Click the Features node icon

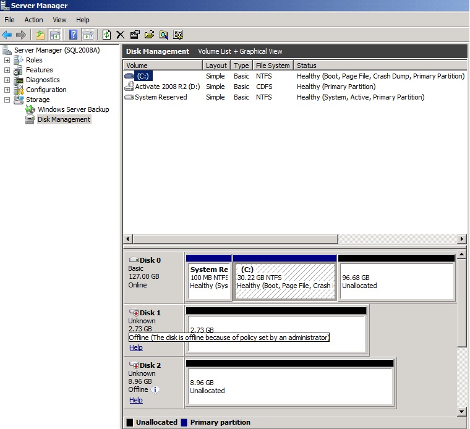(x=19, y=70)
